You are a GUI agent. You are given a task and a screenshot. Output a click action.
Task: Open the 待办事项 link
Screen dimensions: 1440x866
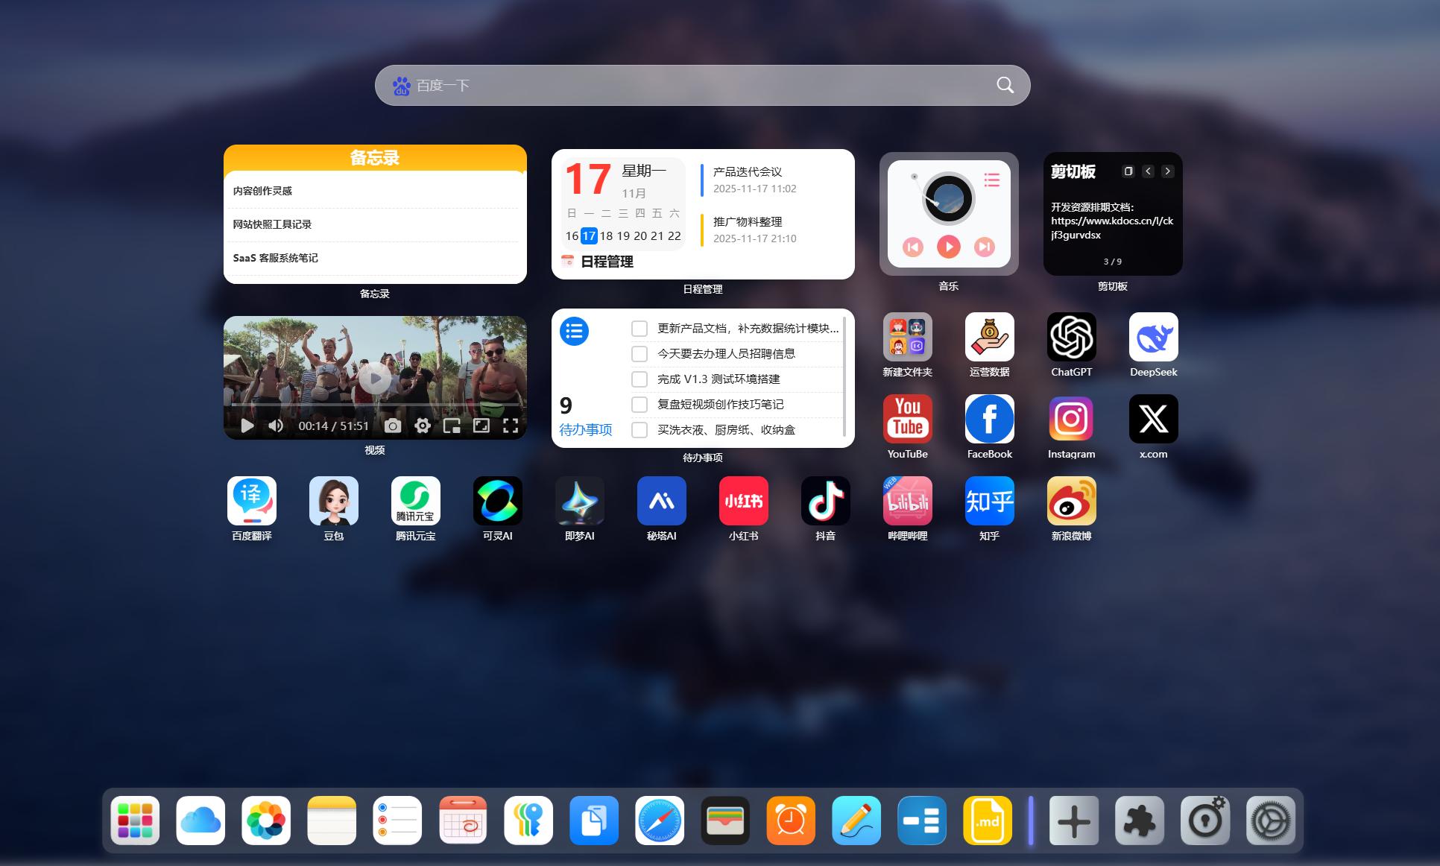click(x=586, y=429)
